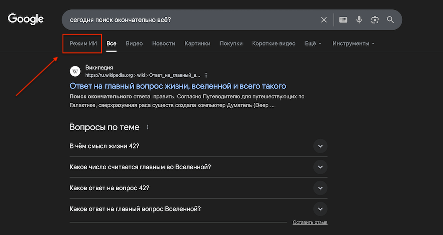Click the Wikipedia favicon in first result
Image resolution: width=443 pixels, height=235 pixels.
pyautogui.click(x=75, y=71)
